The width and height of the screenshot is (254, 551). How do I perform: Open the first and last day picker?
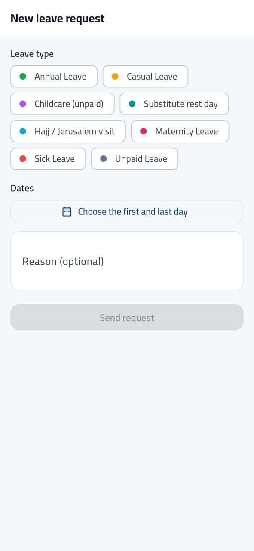[x=127, y=211]
